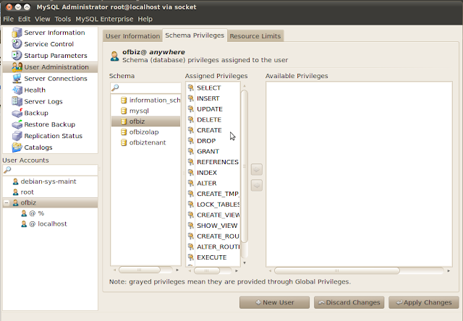Viewport: 463px width, 321px height.
Task: Click the New User button
Action: click(274, 302)
